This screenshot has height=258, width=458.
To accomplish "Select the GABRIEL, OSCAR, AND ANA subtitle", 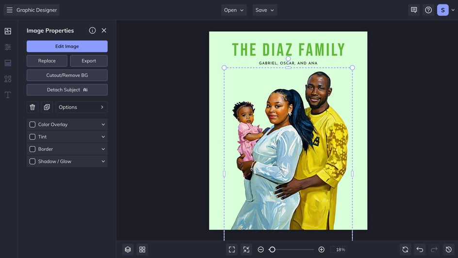I will [x=288, y=63].
